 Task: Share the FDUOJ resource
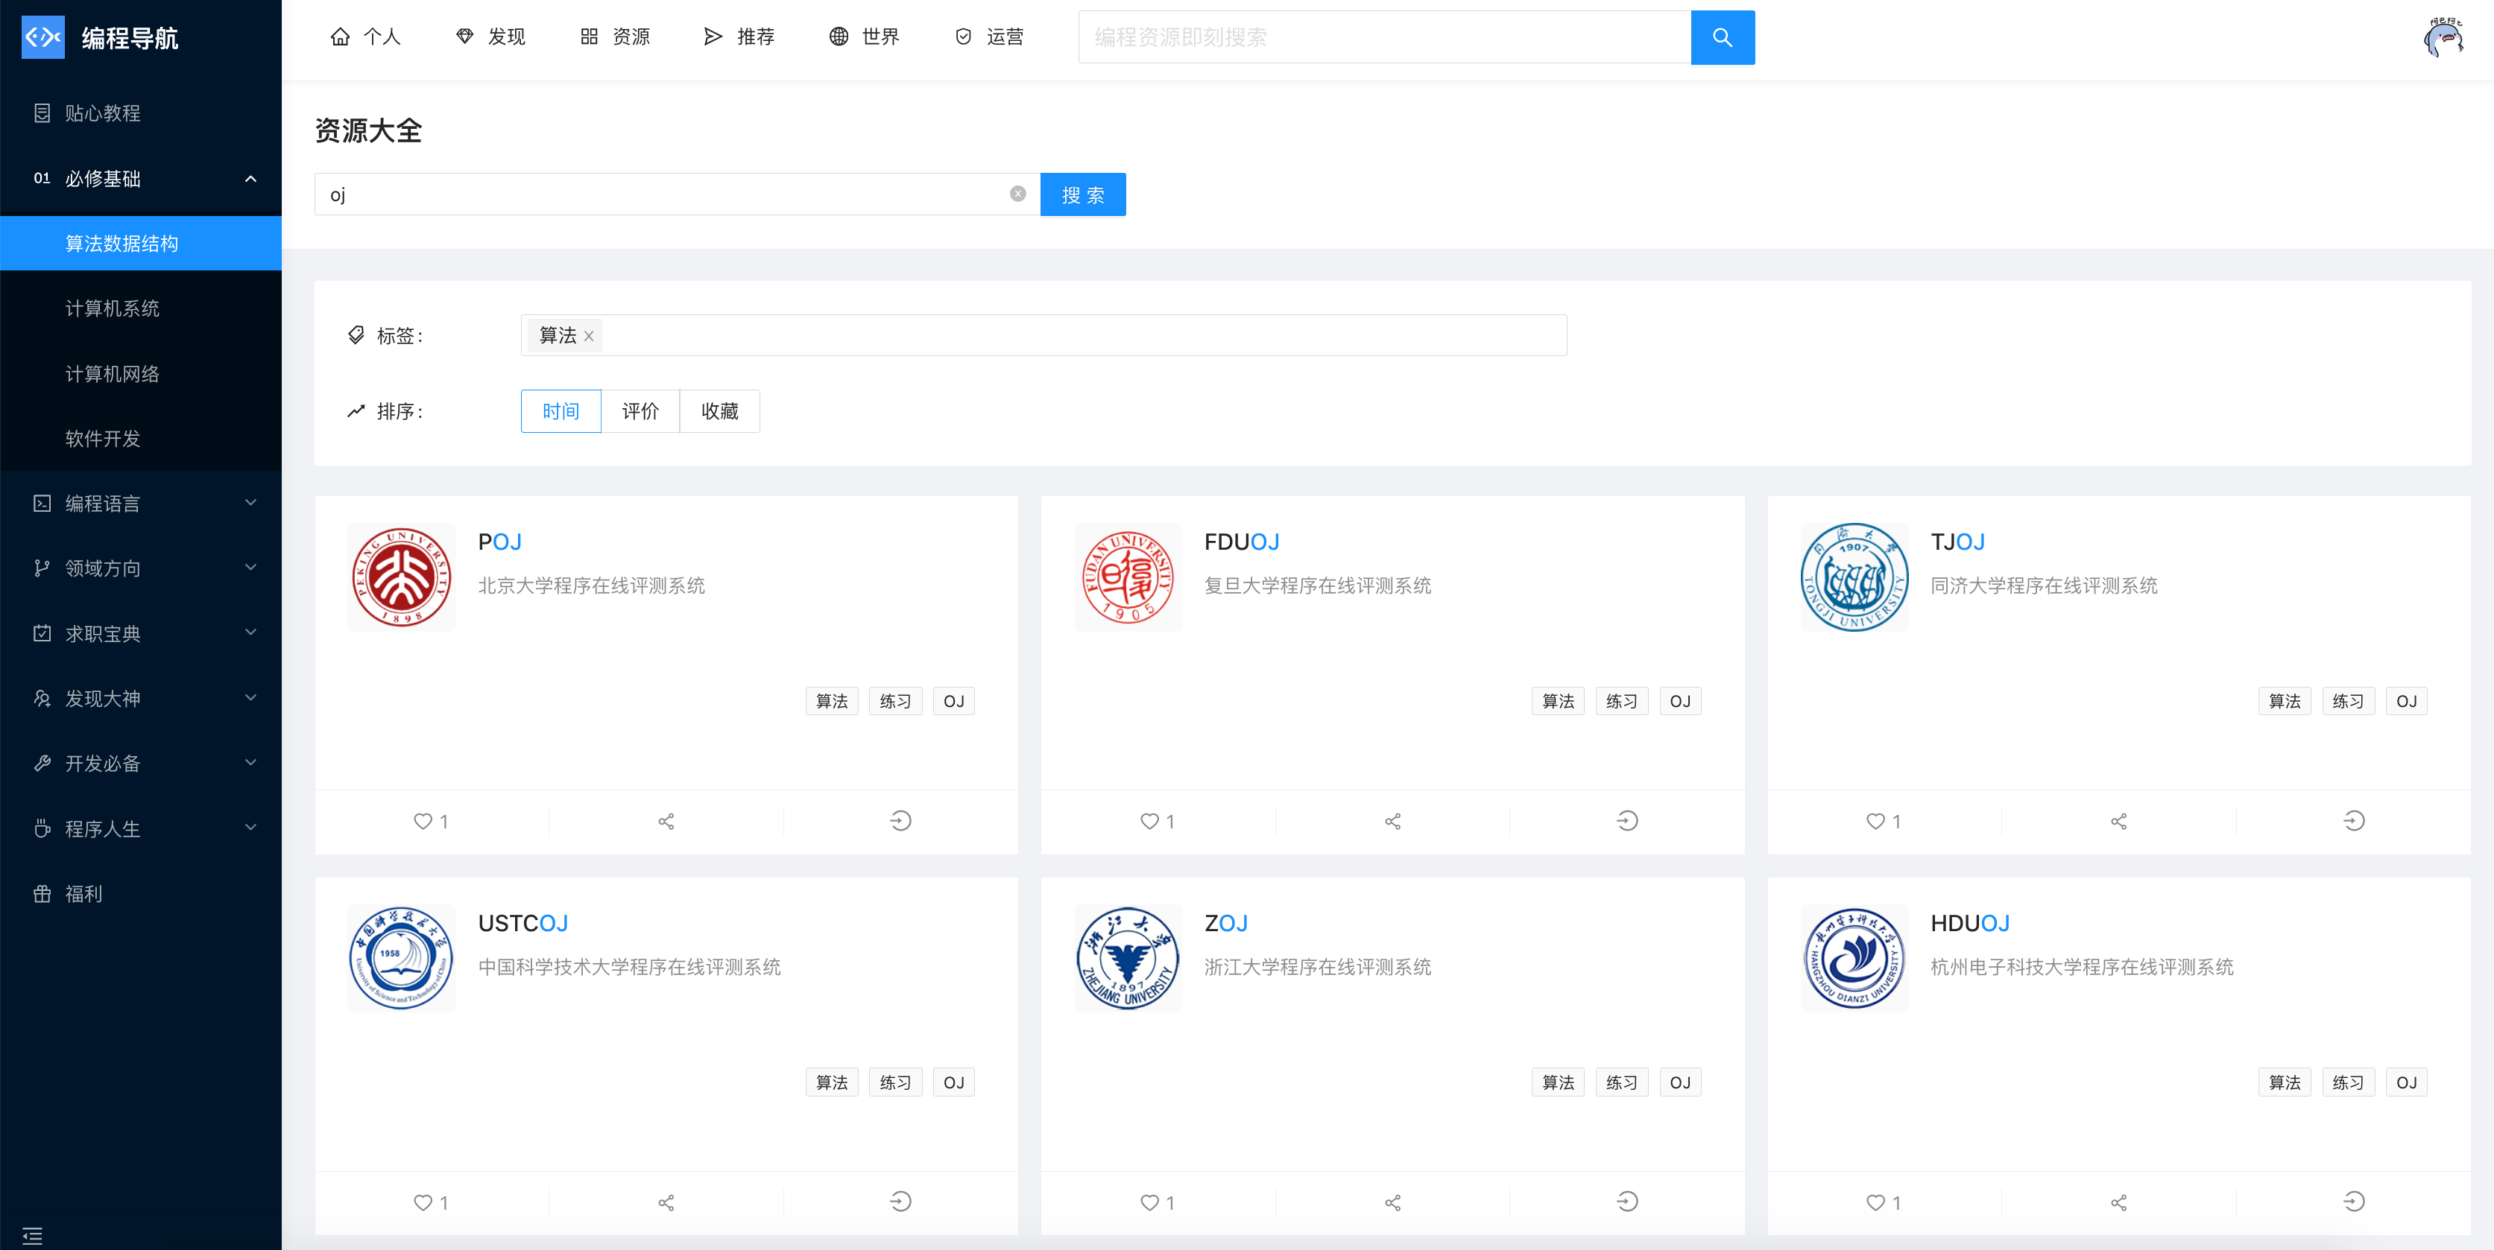tap(1392, 820)
